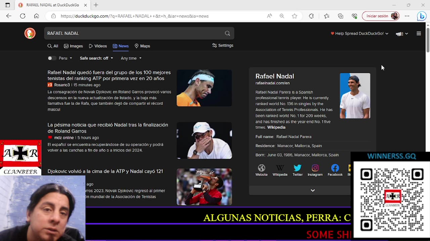Open browser essentials heart icon
This screenshot has height=241, width=430.
[x=354, y=16]
